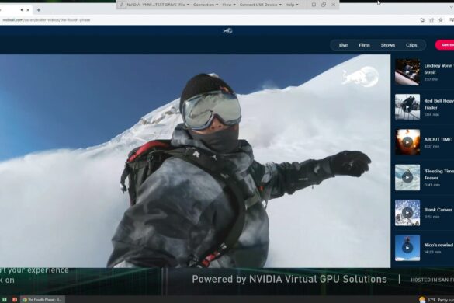Play the Fleeting Time Teaser thumbnail

[407, 177]
